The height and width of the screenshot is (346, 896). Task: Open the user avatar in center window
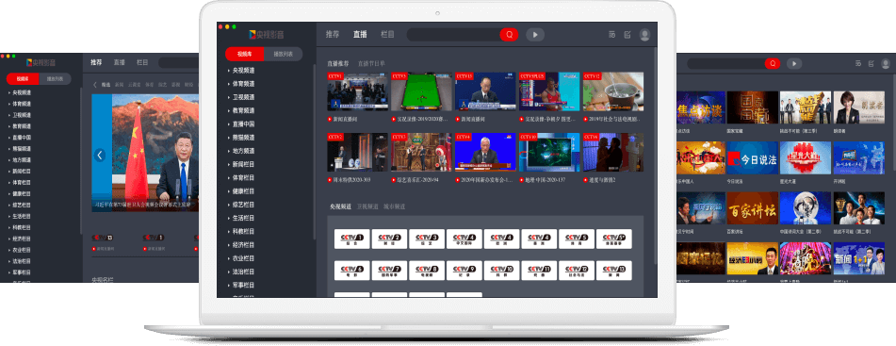[645, 35]
